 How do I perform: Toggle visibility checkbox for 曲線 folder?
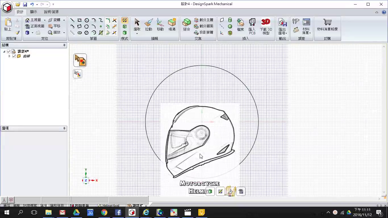pyautogui.click(x=14, y=56)
